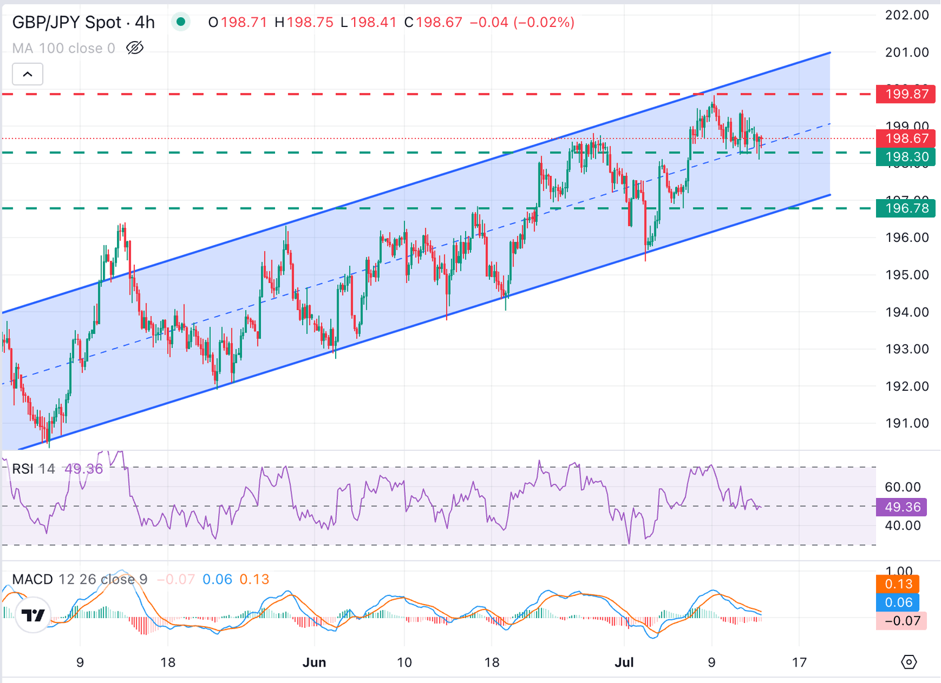Click the Jul label on the time axis
This screenshot has height=683, width=941.
coord(624,662)
